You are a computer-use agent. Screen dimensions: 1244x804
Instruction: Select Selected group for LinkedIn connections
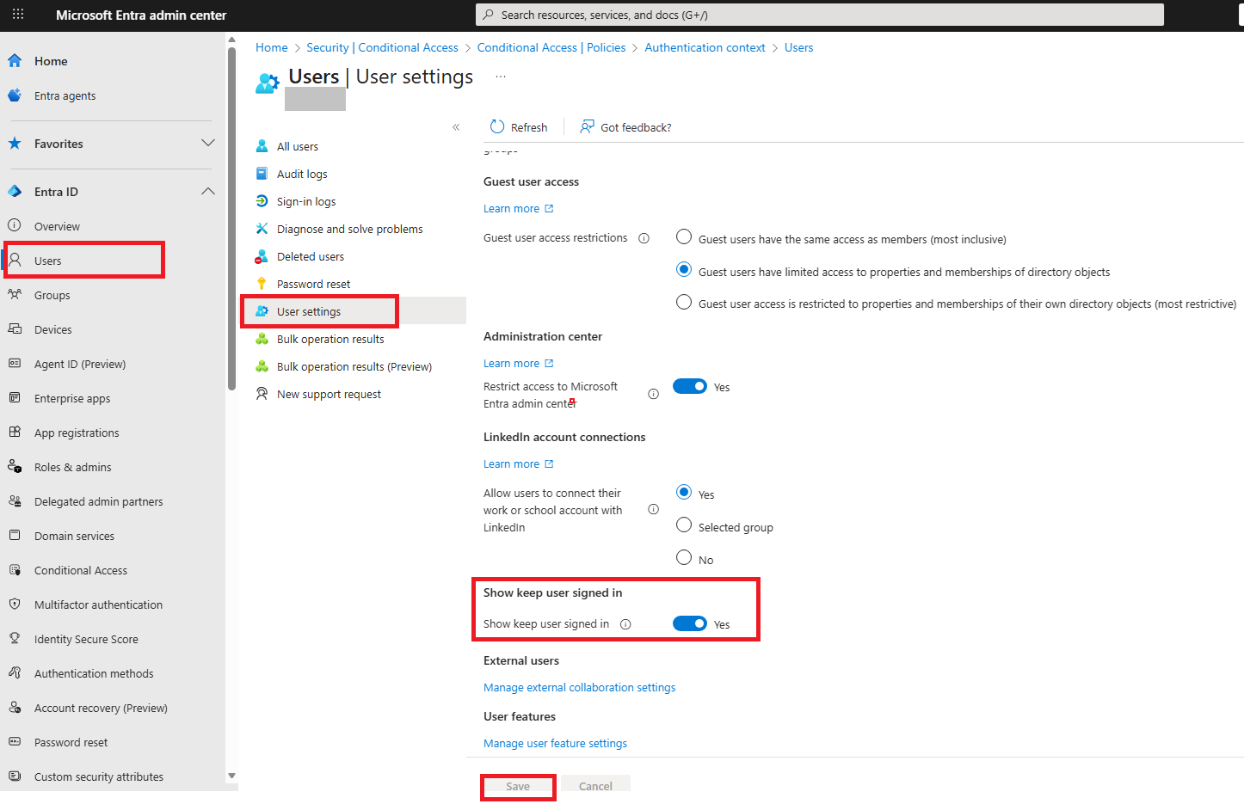[684, 525]
